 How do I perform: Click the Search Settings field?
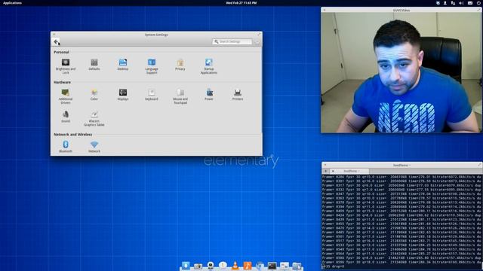coord(232,41)
